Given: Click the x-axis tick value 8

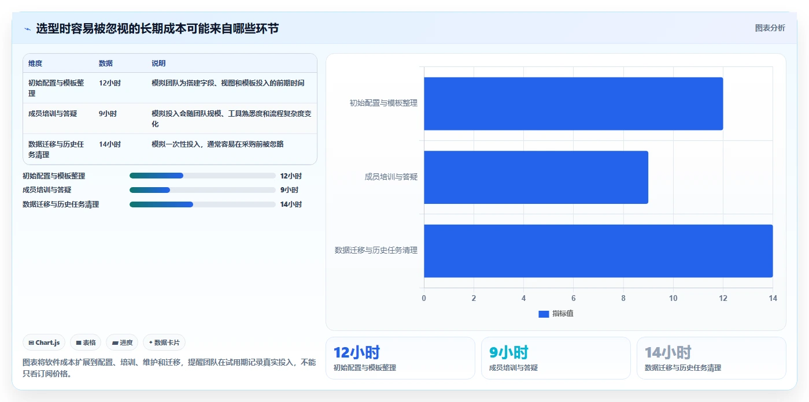Looking at the screenshot, I should coord(623,298).
